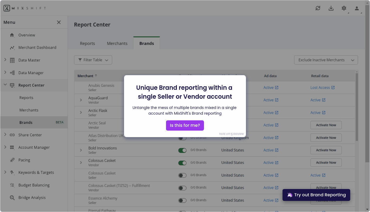Viewport: 370px width, 212px height.
Task: Select the Overview home icon
Action: pyautogui.click(x=12, y=35)
